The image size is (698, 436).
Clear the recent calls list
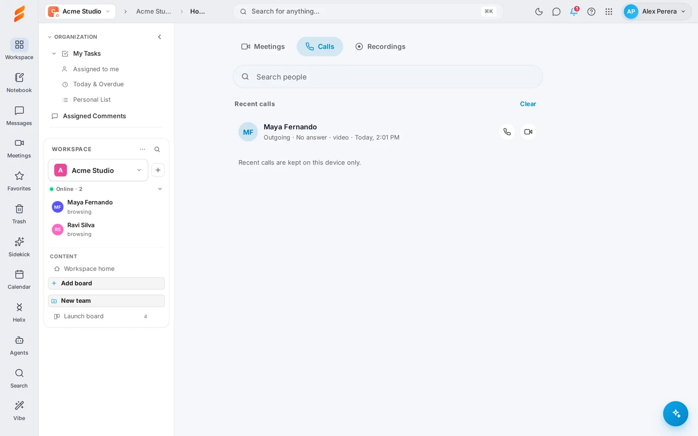point(528,104)
